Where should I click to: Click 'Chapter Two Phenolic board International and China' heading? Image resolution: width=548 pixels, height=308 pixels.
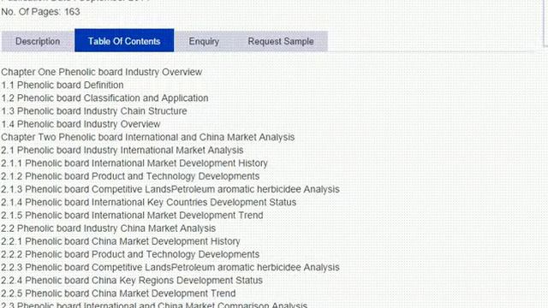point(148,137)
